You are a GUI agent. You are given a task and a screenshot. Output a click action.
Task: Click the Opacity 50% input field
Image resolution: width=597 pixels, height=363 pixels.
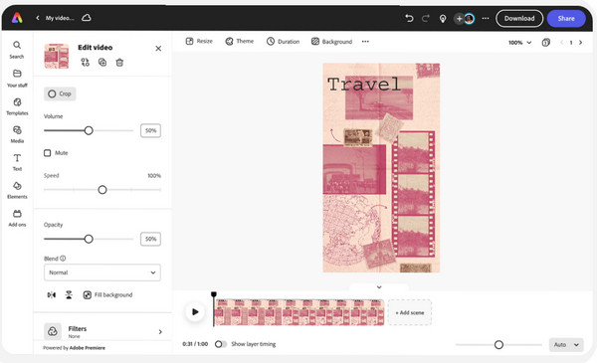click(150, 239)
